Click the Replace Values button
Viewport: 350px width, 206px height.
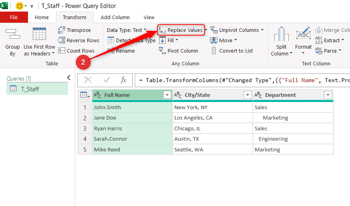180,30
